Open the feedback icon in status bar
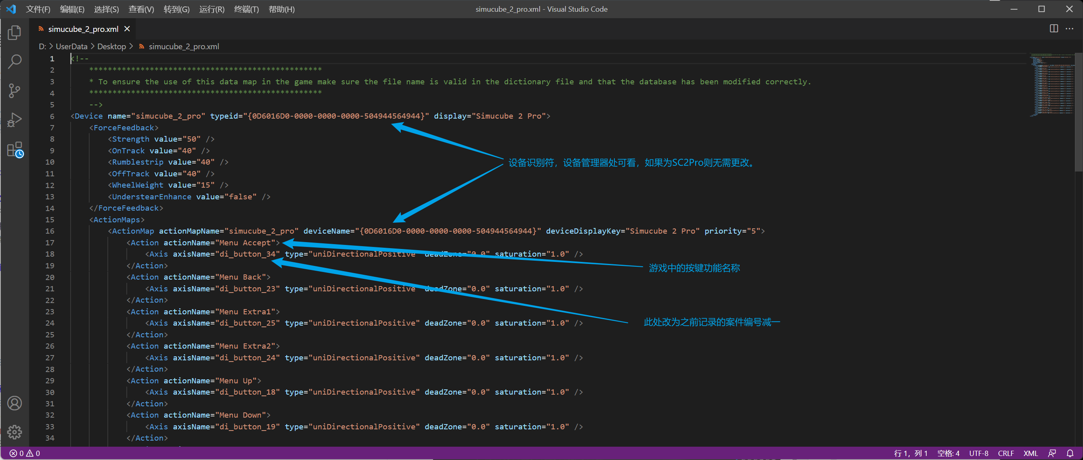The width and height of the screenshot is (1083, 460). [x=1052, y=453]
